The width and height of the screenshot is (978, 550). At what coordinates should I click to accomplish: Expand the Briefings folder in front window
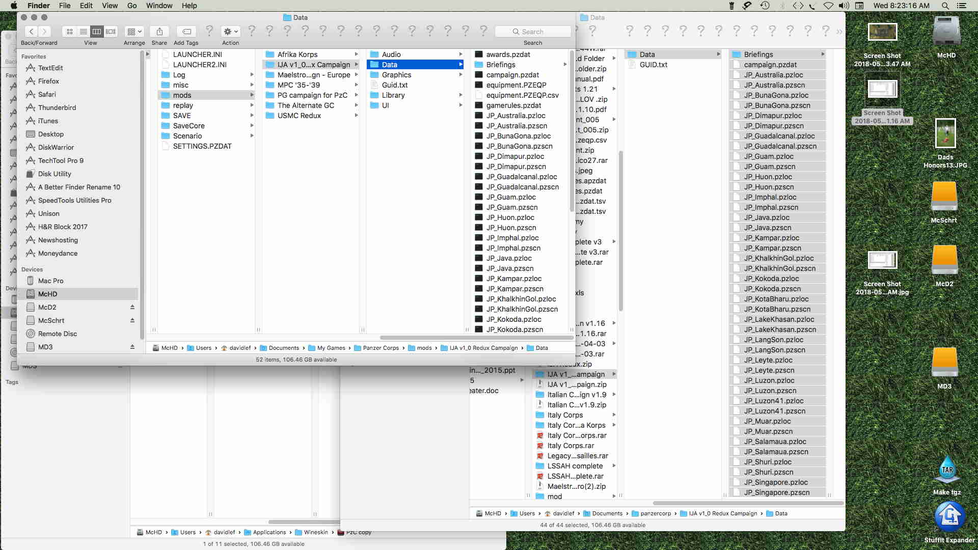click(x=565, y=65)
